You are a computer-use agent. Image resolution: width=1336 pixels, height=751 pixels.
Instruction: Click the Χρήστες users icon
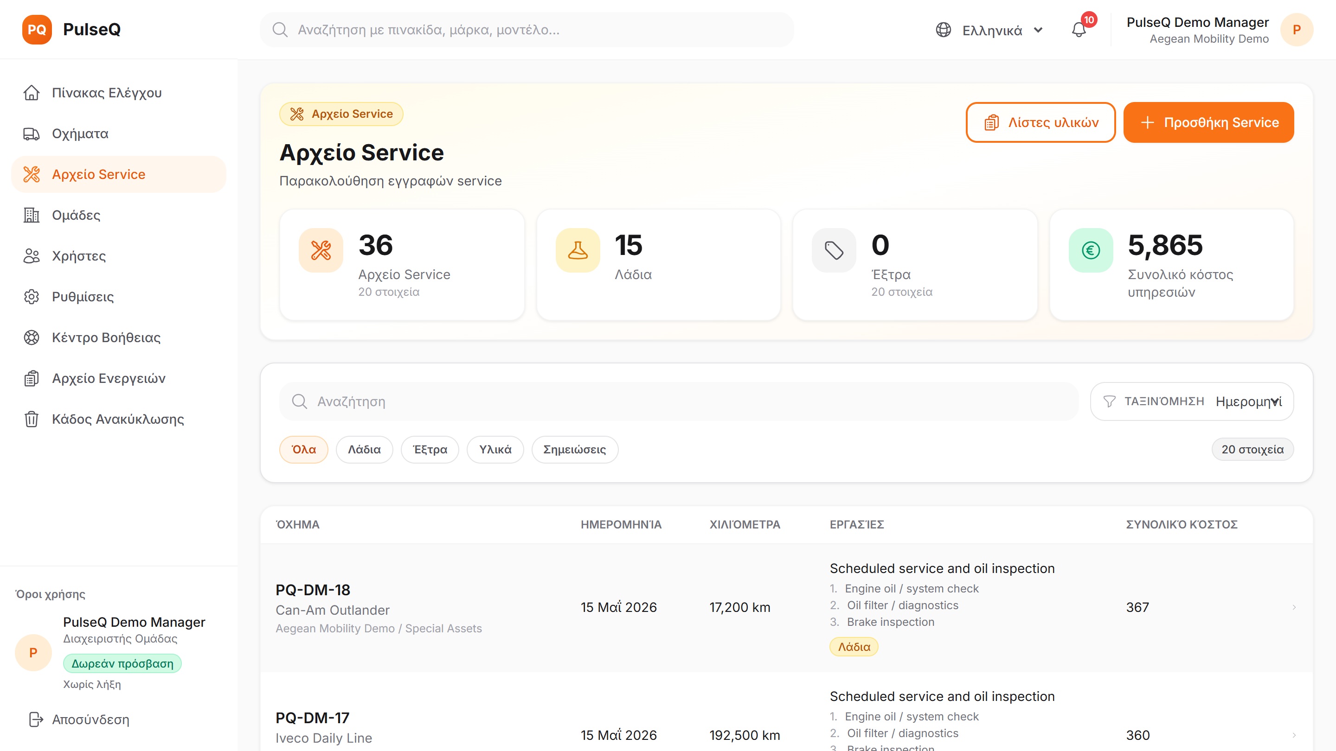(x=32, y=256)
